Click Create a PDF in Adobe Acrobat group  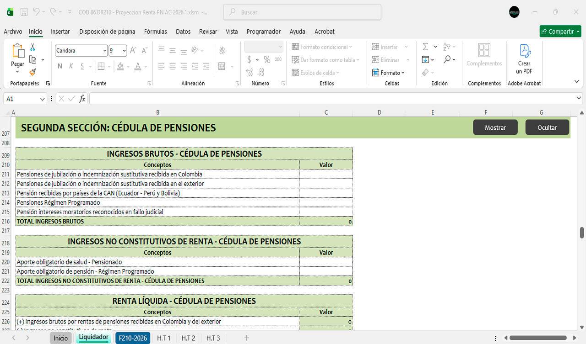click(524, 58)
